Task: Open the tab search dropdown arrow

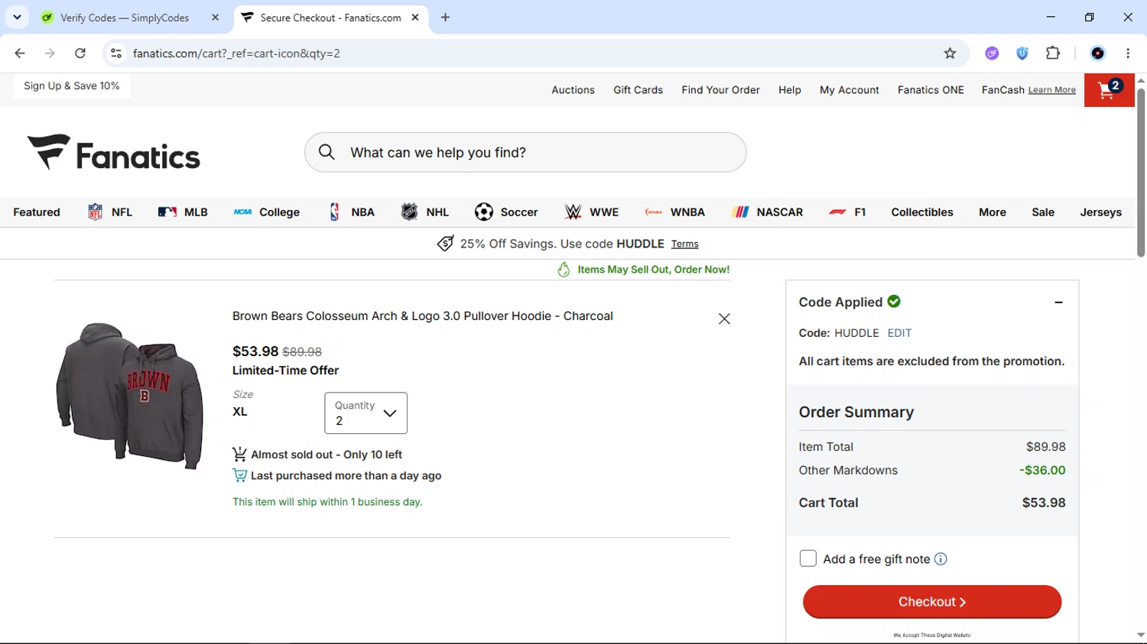Action: point(17,18)
